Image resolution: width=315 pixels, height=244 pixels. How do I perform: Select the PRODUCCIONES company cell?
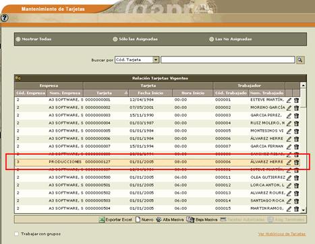coord(65,162)
